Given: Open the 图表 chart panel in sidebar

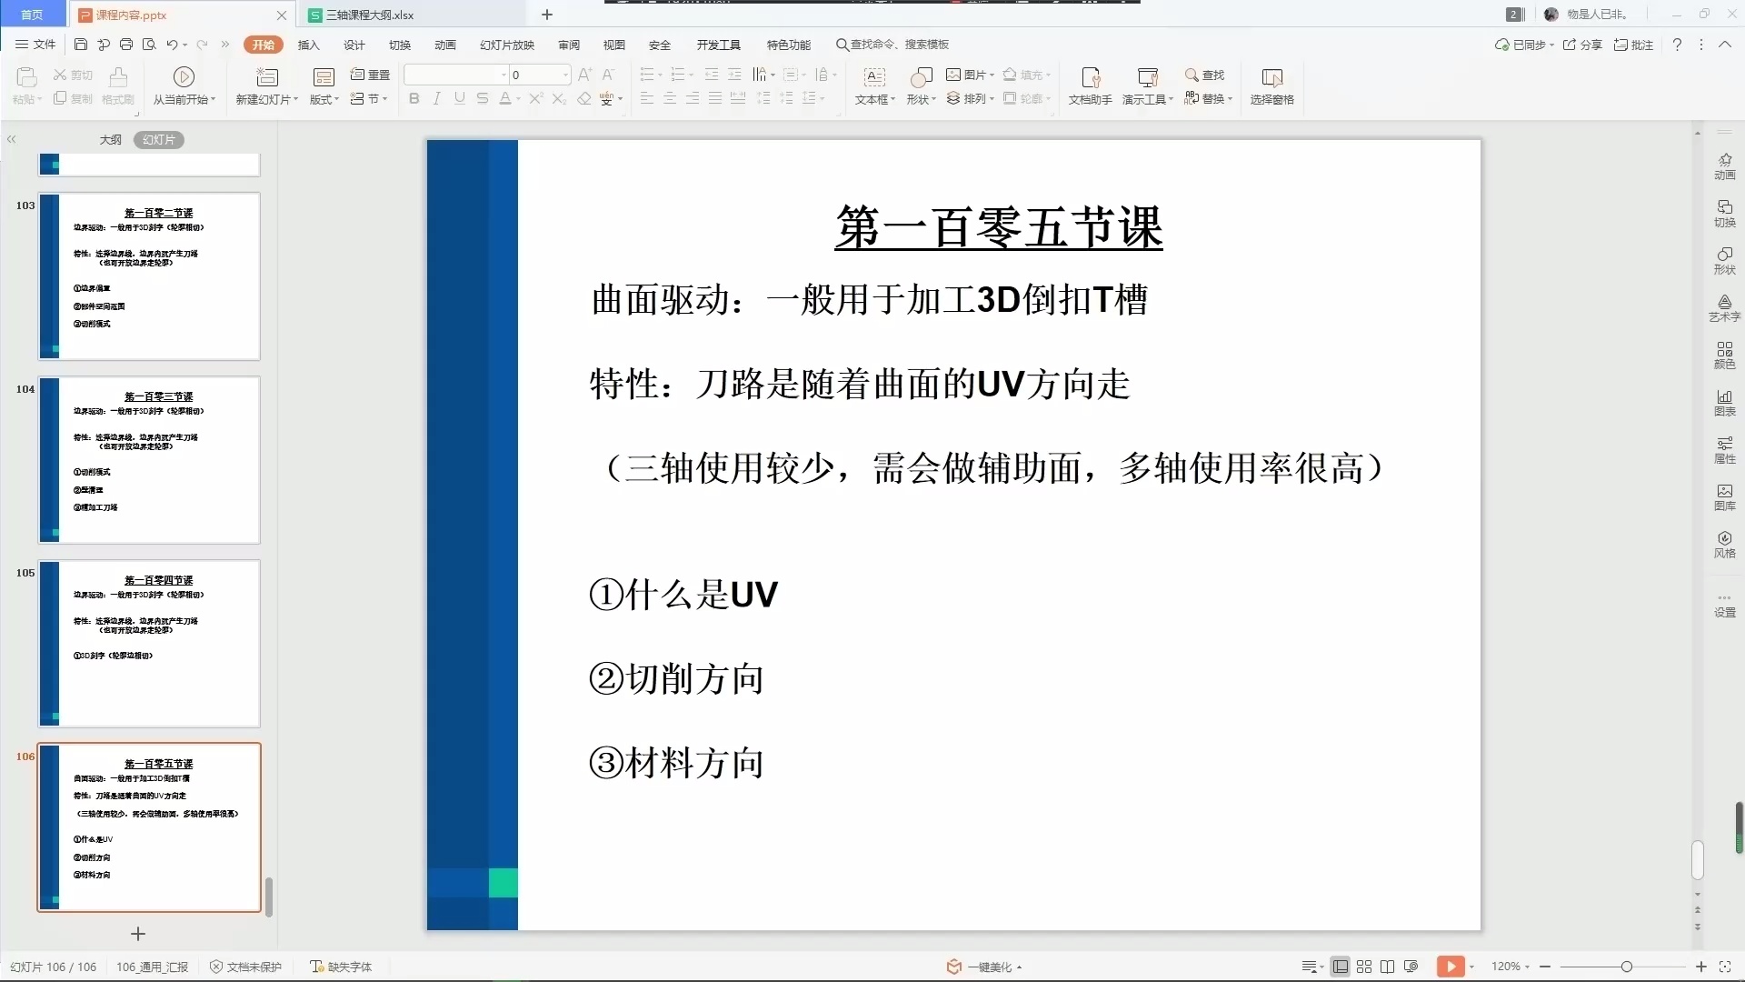Looking at the screenshot, I should [1724, 403].
